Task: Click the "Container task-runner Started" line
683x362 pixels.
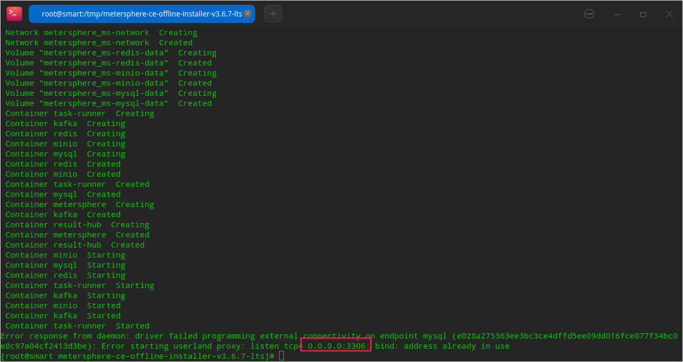Action: [x=77, y=326]
